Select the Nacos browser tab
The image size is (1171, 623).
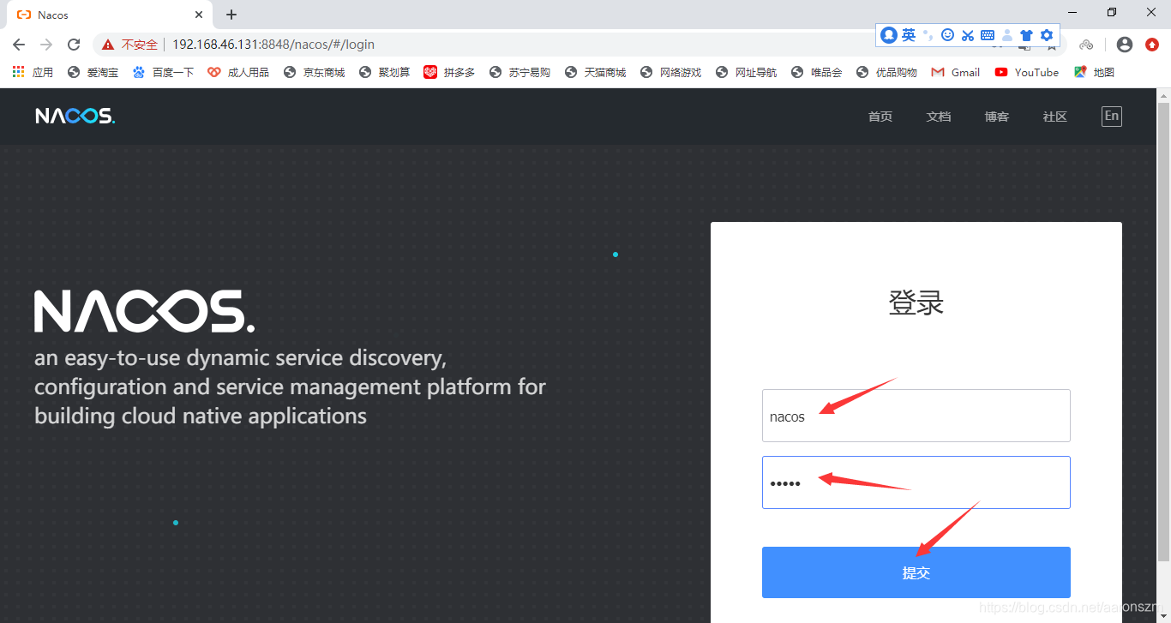click(110, 15)
